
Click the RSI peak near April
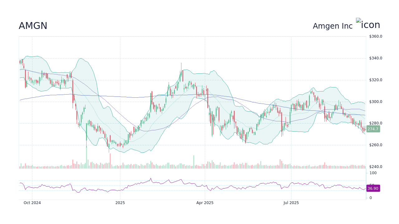pyautogui.click(x=151, y=179)
